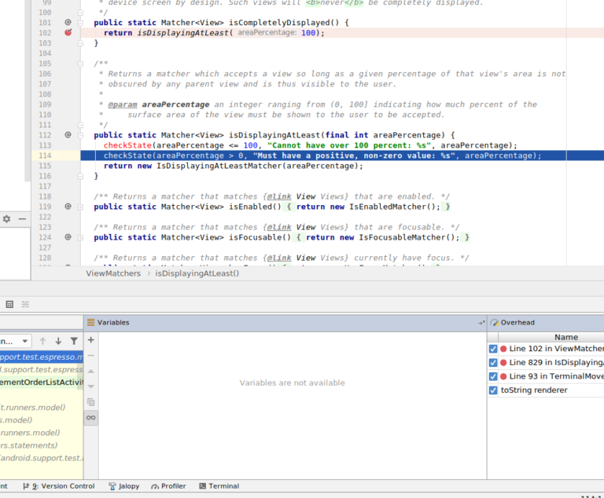Click the ViewMatchers breadcrumb
Screen dimensions: 604x498
click(x=113, y=273)
